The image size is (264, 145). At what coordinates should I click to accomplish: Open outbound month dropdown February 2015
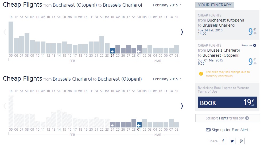pyautogui.click(x=167, y=5)
